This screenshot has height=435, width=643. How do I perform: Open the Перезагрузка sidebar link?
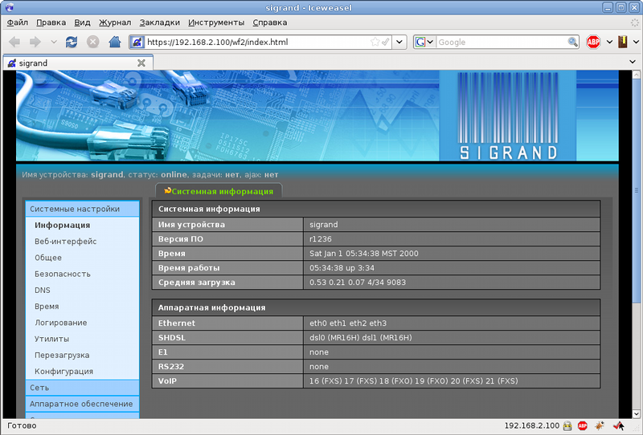tap(62, 355)
